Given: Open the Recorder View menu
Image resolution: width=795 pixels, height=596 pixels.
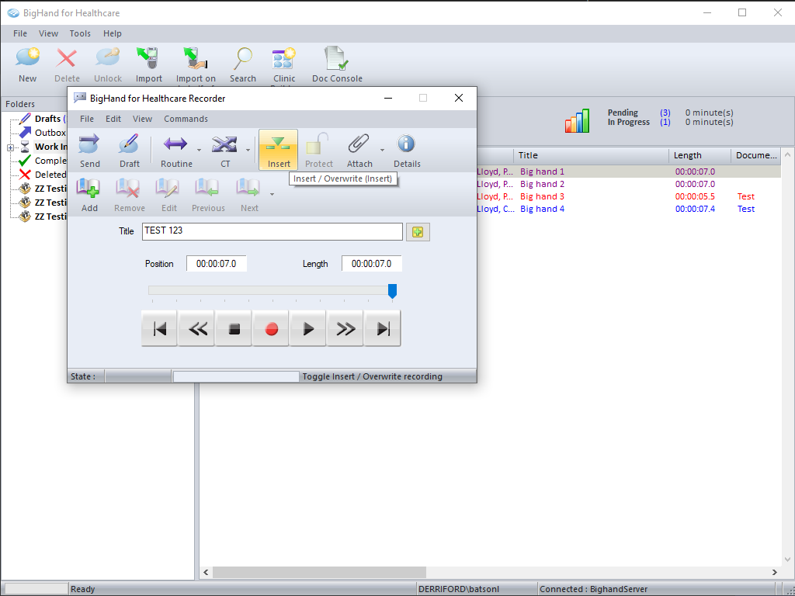Looking at the screenshot, I should pyautogui.click(x=143, y=119).
